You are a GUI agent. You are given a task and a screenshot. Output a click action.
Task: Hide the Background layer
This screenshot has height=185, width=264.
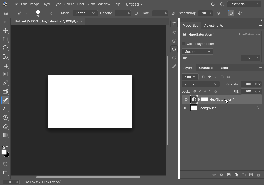click(x=186, y=108)
